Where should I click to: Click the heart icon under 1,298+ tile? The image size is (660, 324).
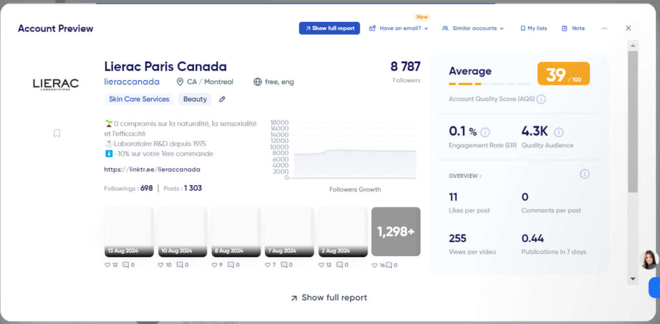point(374,265)
